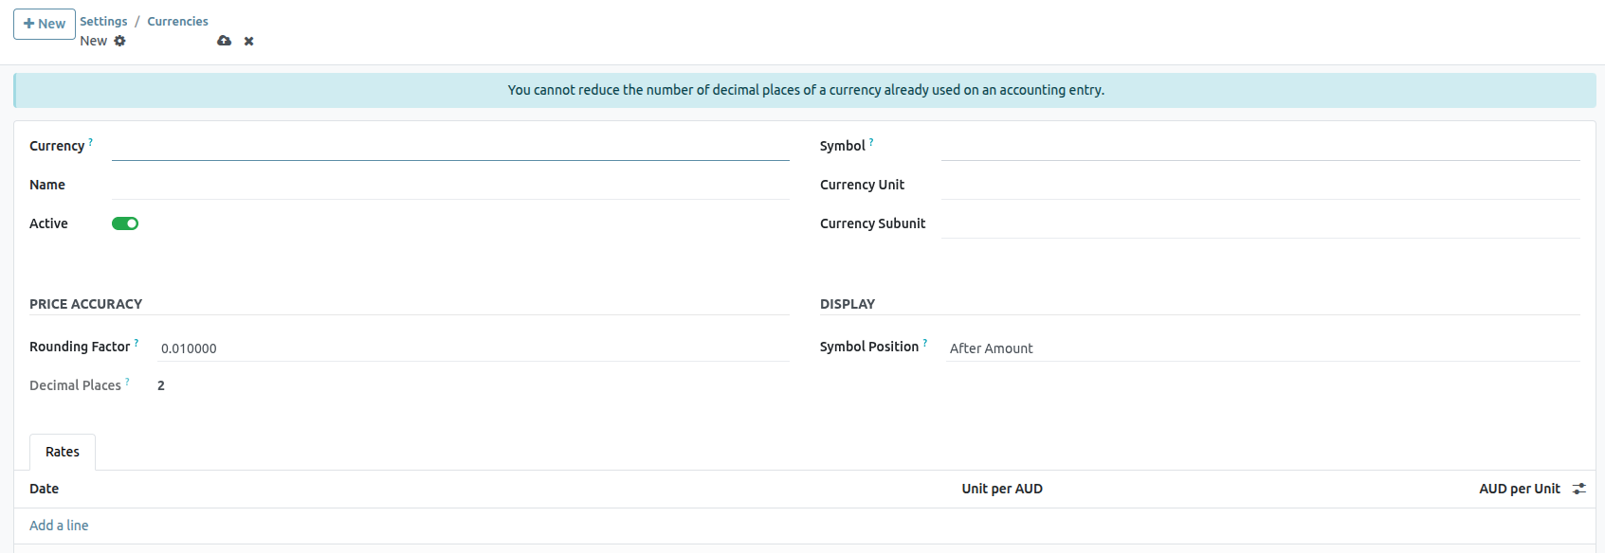Click the + New button
Image resolution: width=1605 pixels, height=553 pixels.
[x=45, y=24]
